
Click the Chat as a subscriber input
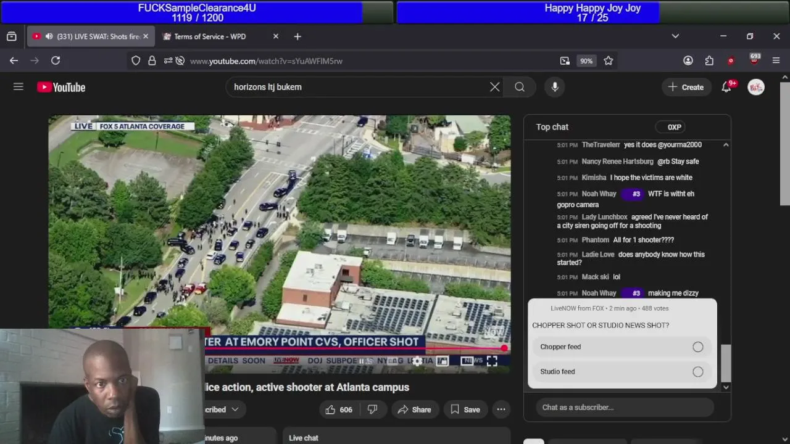coord(625,407)
